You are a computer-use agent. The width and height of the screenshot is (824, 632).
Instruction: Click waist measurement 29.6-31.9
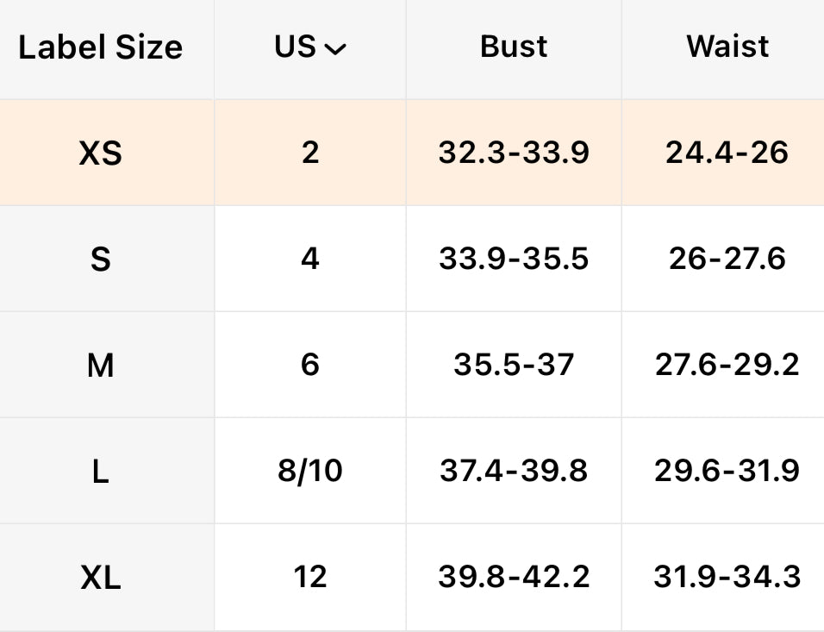pos(727,471)
